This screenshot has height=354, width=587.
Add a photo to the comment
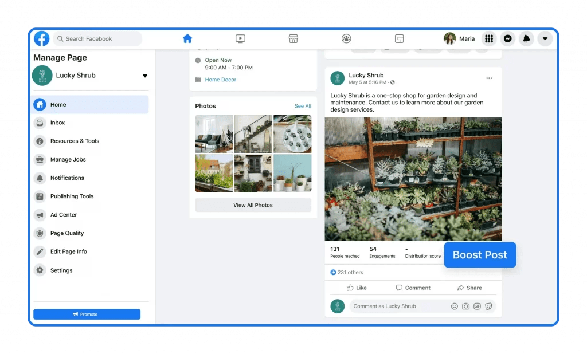click(466, 306)
